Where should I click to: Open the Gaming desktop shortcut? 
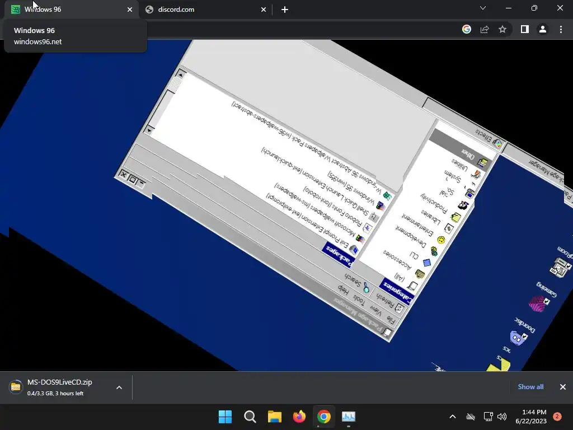click(x=538, y=303)
